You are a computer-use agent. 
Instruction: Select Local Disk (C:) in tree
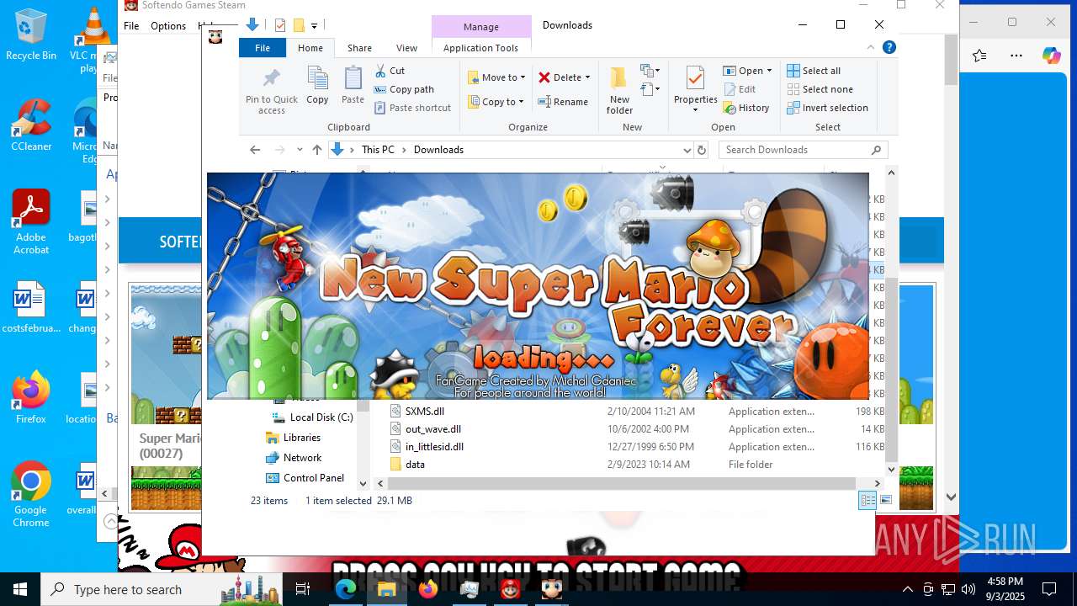point(321,417)
